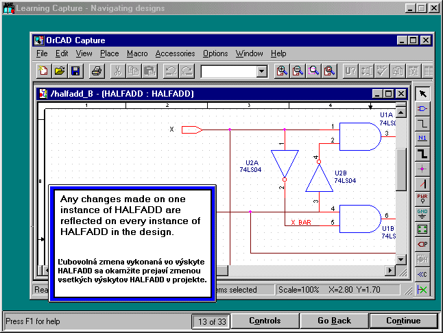Click the X input port symbol
The width and height of the screenshot is (443, 333).
coord(191,129)
